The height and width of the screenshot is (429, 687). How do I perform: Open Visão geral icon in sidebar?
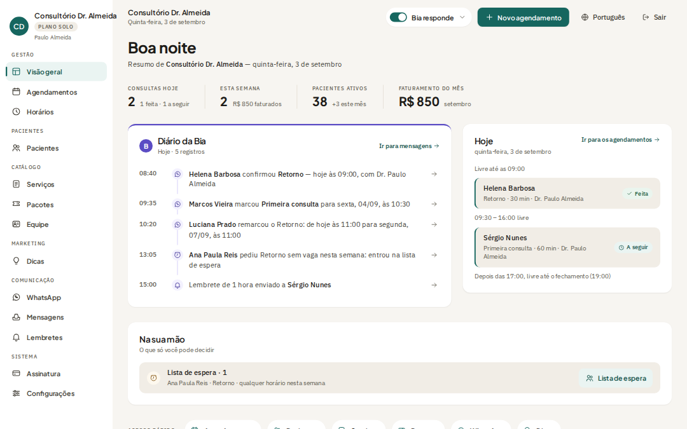click(x=16, y=72)
